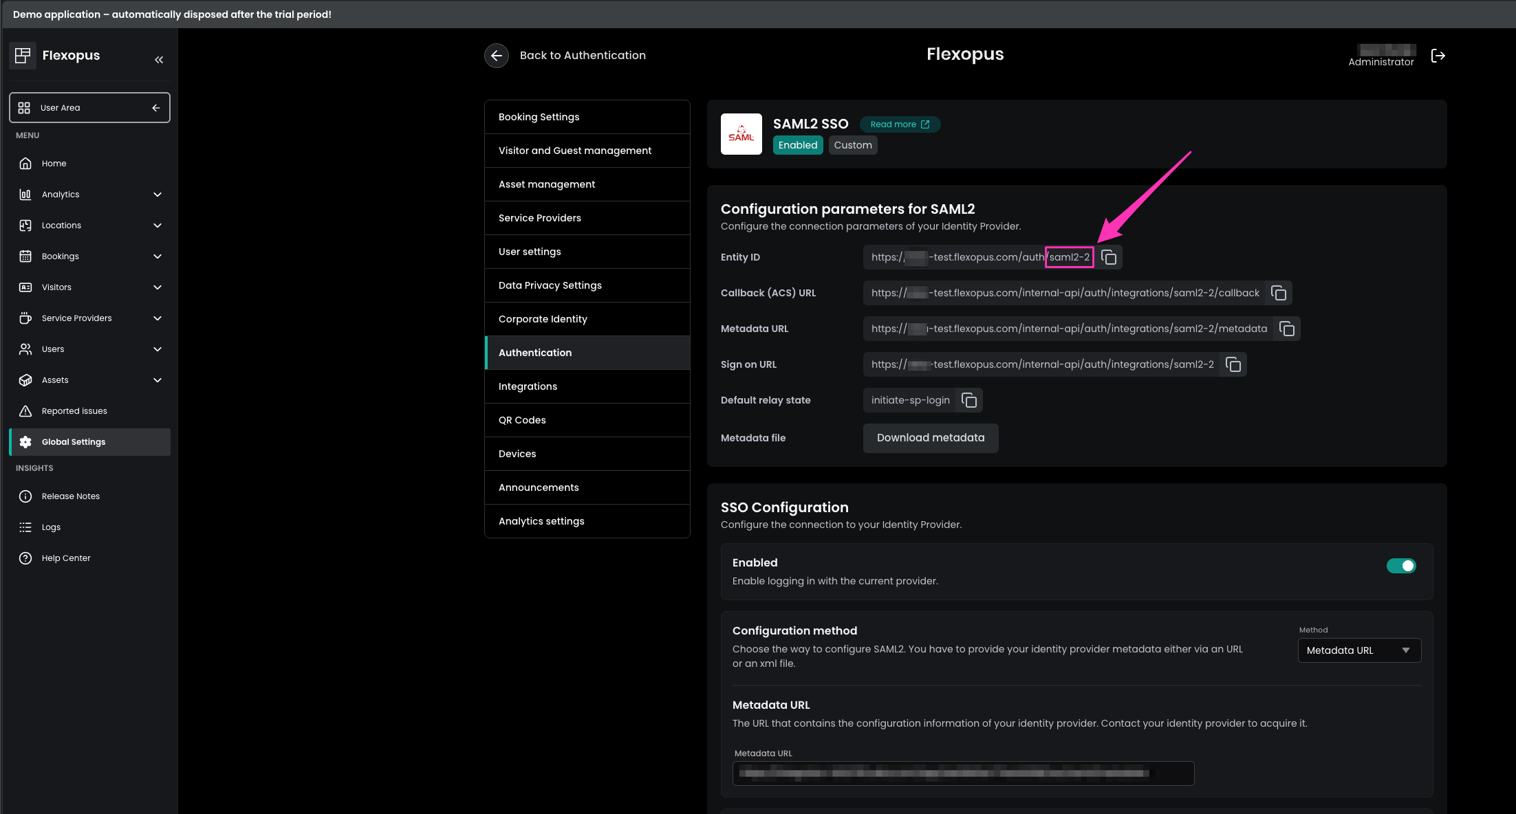Expand the Locations menu chevron

coord(158,225)
